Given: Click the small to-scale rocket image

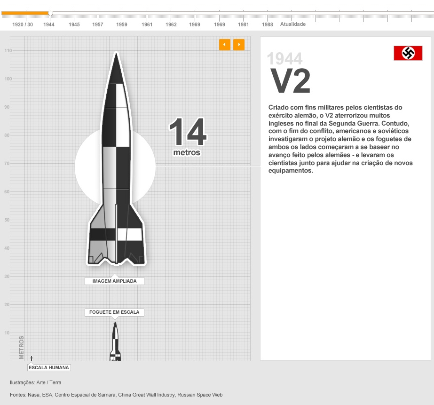Looking at the screenshot, I should coord(115,341).
